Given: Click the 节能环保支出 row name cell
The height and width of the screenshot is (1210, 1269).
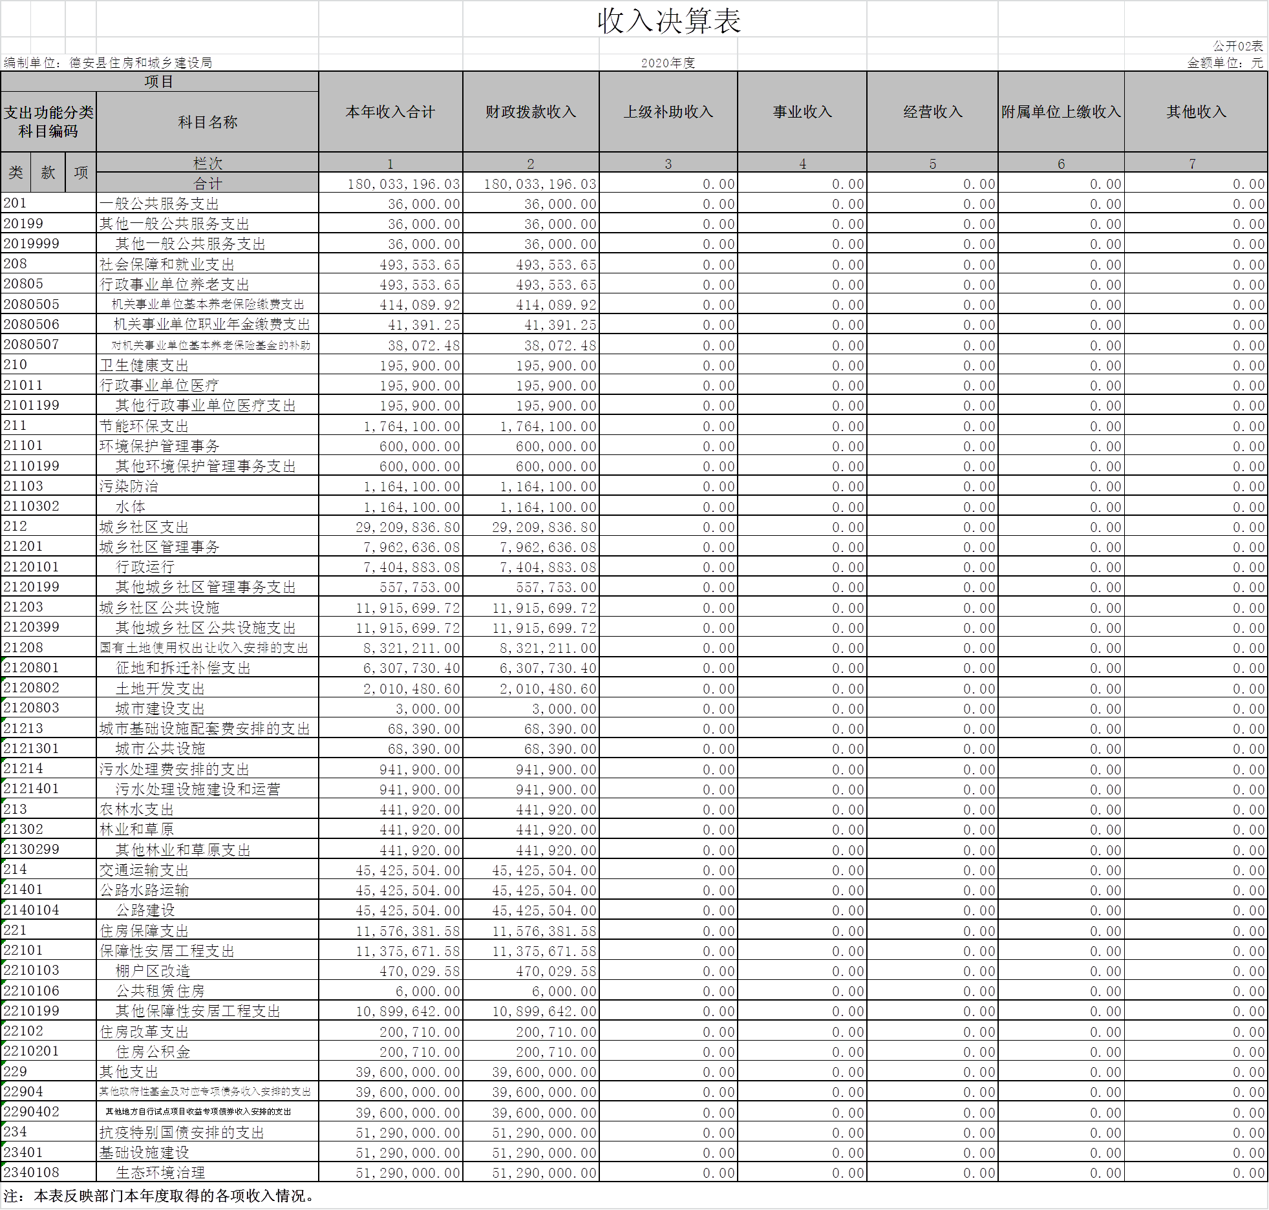Looking at the screenshot, I should coord(144,426).
